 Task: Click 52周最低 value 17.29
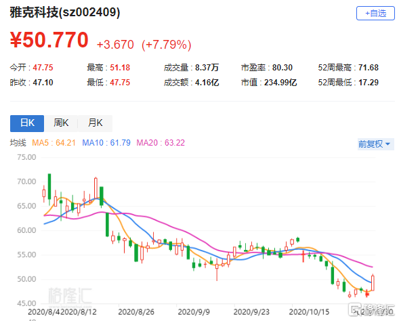coord(369,83)
